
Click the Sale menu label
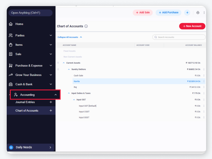(x=18, y=54)
